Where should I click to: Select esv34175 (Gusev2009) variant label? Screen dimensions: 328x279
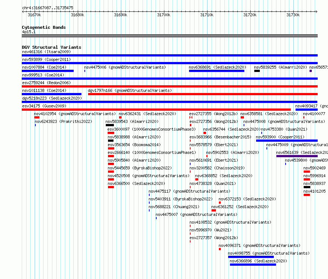pos(44,106)
